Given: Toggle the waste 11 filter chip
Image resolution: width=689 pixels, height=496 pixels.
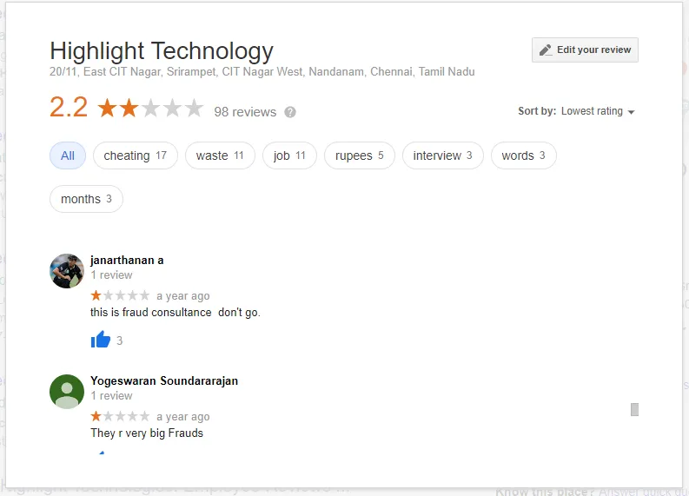Looking at the screenshot, I should point(220,155).
